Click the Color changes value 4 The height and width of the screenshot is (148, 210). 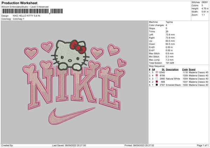tap(166, 25)
